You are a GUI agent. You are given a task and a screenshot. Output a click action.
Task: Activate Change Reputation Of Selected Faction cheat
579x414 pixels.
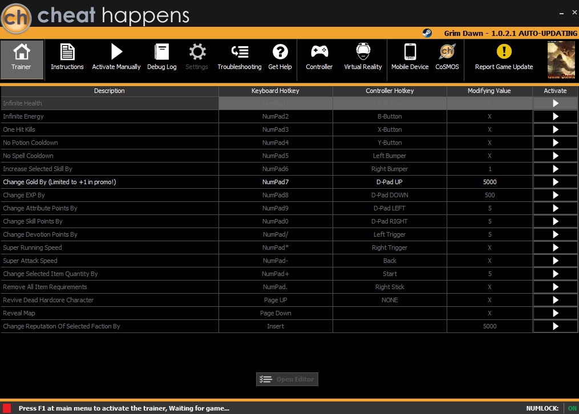pyautogui.click(x=556, y=326)
